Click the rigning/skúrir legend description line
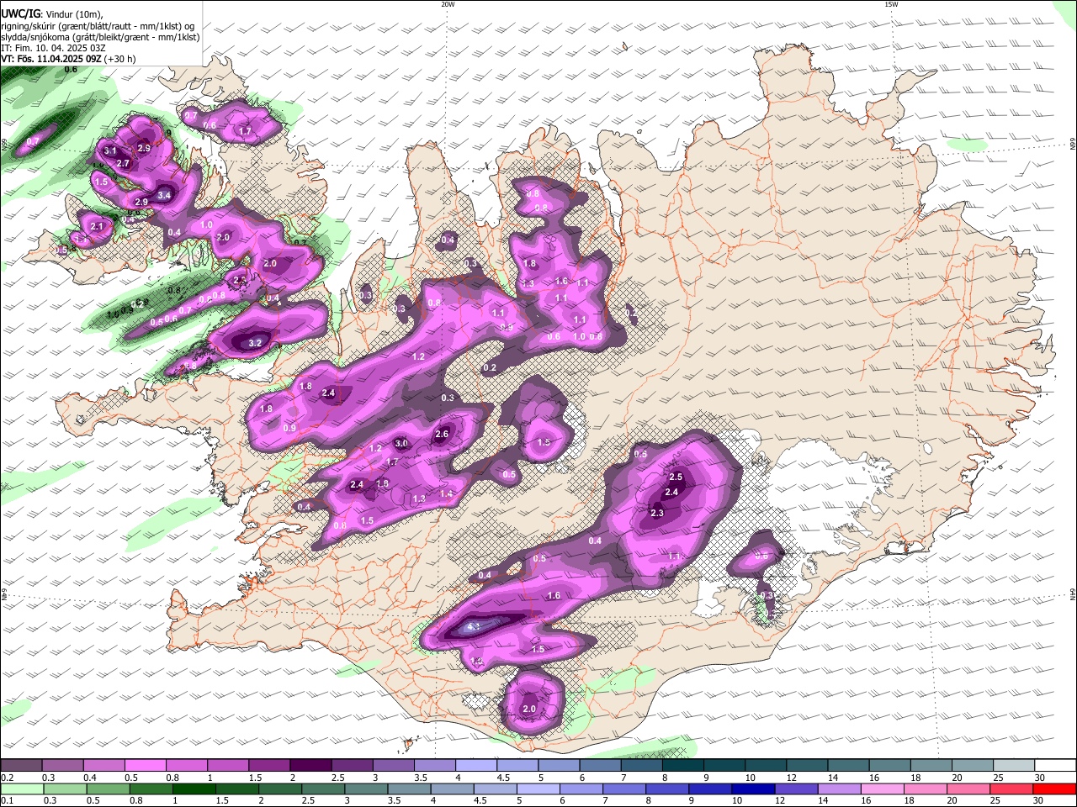This screenshot has width=1077, height=807. 98,26
